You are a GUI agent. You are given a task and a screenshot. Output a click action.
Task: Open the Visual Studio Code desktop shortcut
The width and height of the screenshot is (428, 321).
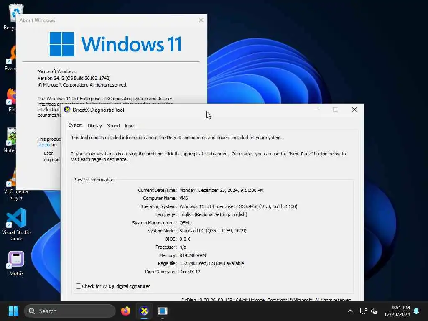coord(16,224)
